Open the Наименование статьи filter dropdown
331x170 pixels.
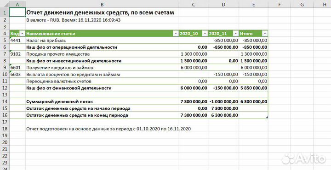coord(176,34)
